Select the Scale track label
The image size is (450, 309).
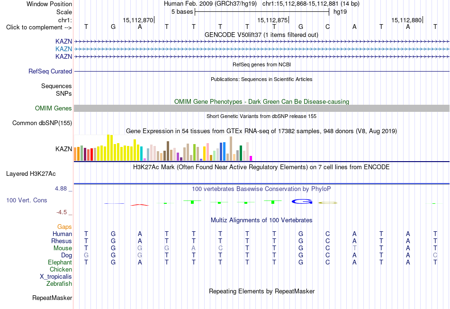tap(64, 12)
